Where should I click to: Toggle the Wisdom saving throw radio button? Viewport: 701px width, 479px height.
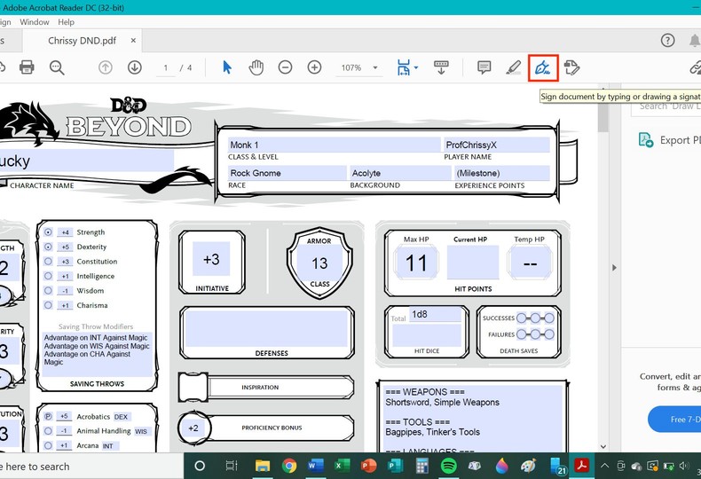tap(48, 291)
